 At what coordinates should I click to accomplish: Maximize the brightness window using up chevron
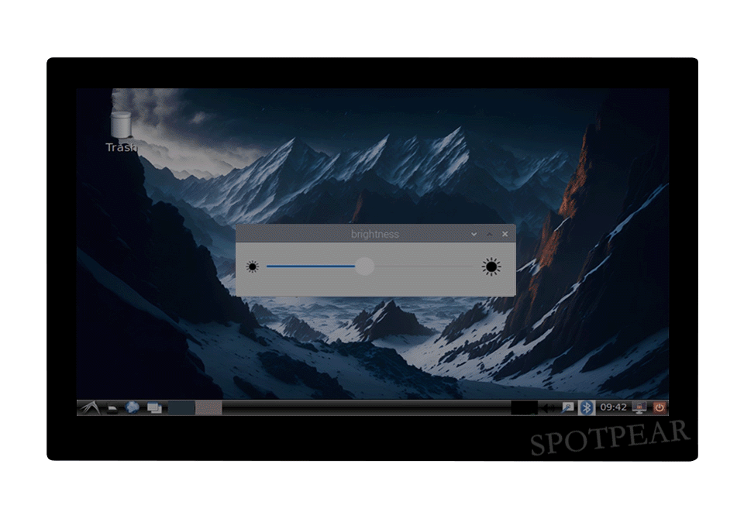(489, 234)
